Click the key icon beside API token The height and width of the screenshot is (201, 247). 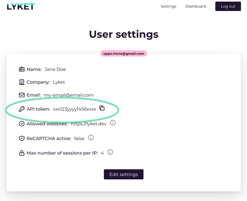[22, 109]
